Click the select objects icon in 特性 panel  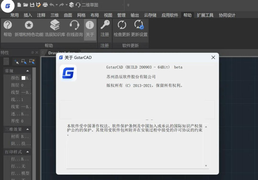click(x=24, y=61)
